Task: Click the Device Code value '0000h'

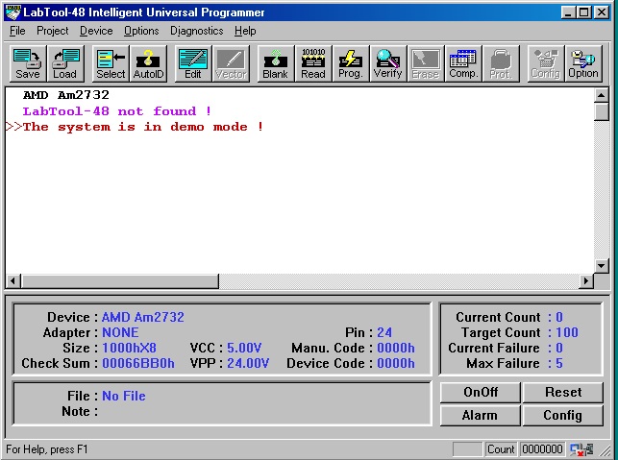Action: tap(396, 363)
